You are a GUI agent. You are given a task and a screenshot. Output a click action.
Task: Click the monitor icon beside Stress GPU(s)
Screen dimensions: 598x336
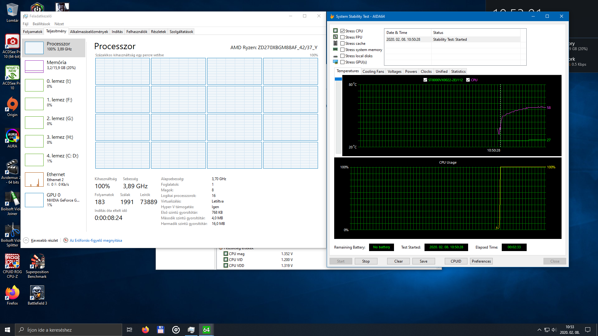click(x=335, y=62)
